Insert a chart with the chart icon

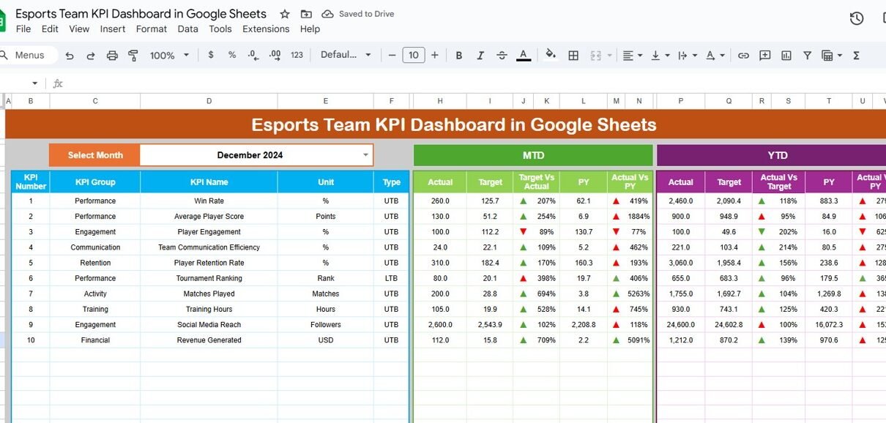click(x=786, y=55)
